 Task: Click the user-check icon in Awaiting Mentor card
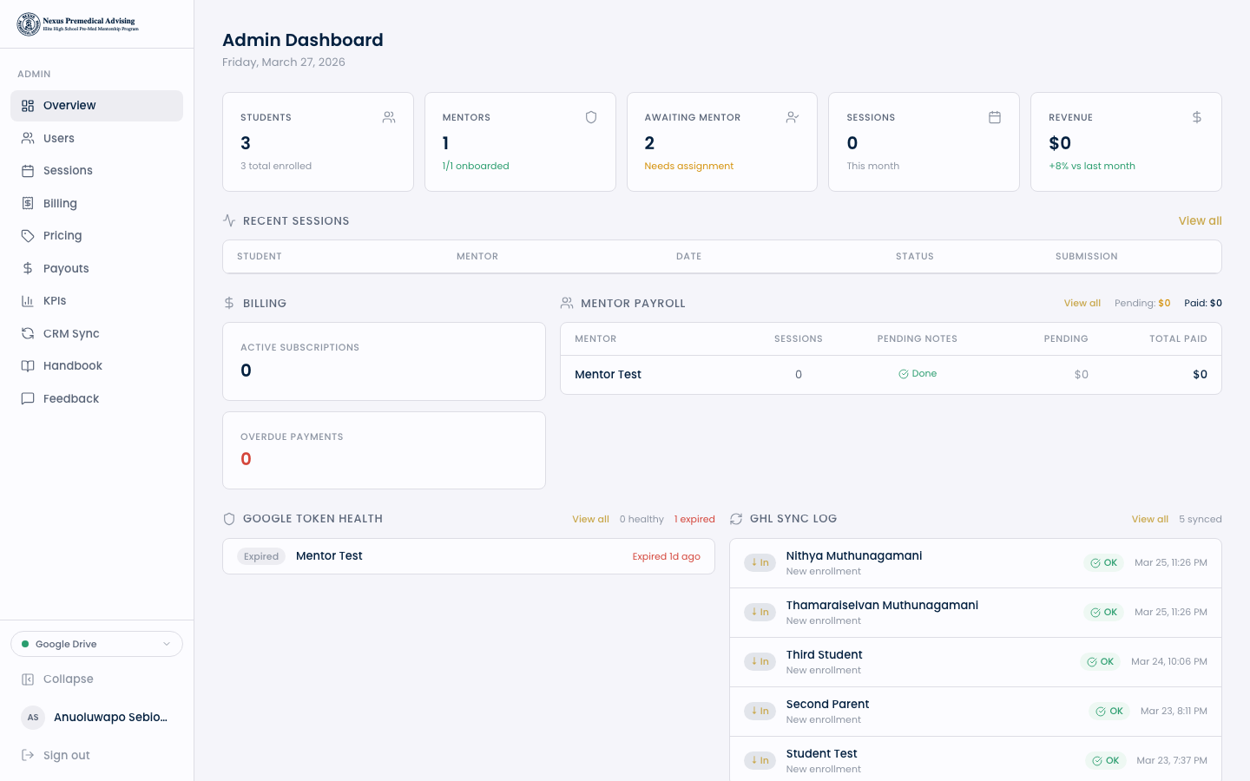[x=792, y=117]
